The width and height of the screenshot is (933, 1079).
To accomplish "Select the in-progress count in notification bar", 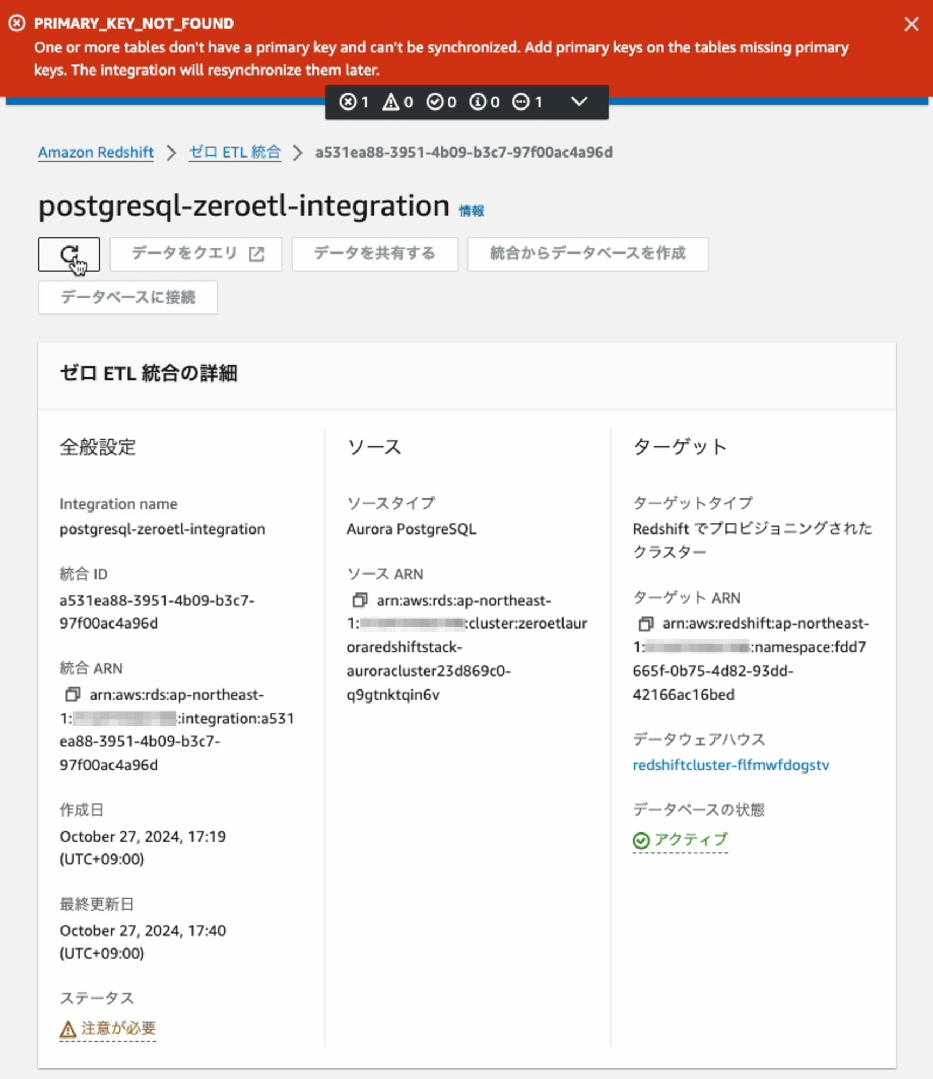I will 527,101.
